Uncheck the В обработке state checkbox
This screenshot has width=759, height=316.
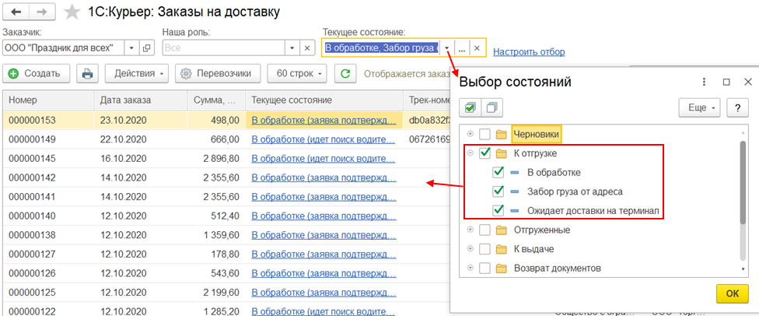[x=498, y=172]
